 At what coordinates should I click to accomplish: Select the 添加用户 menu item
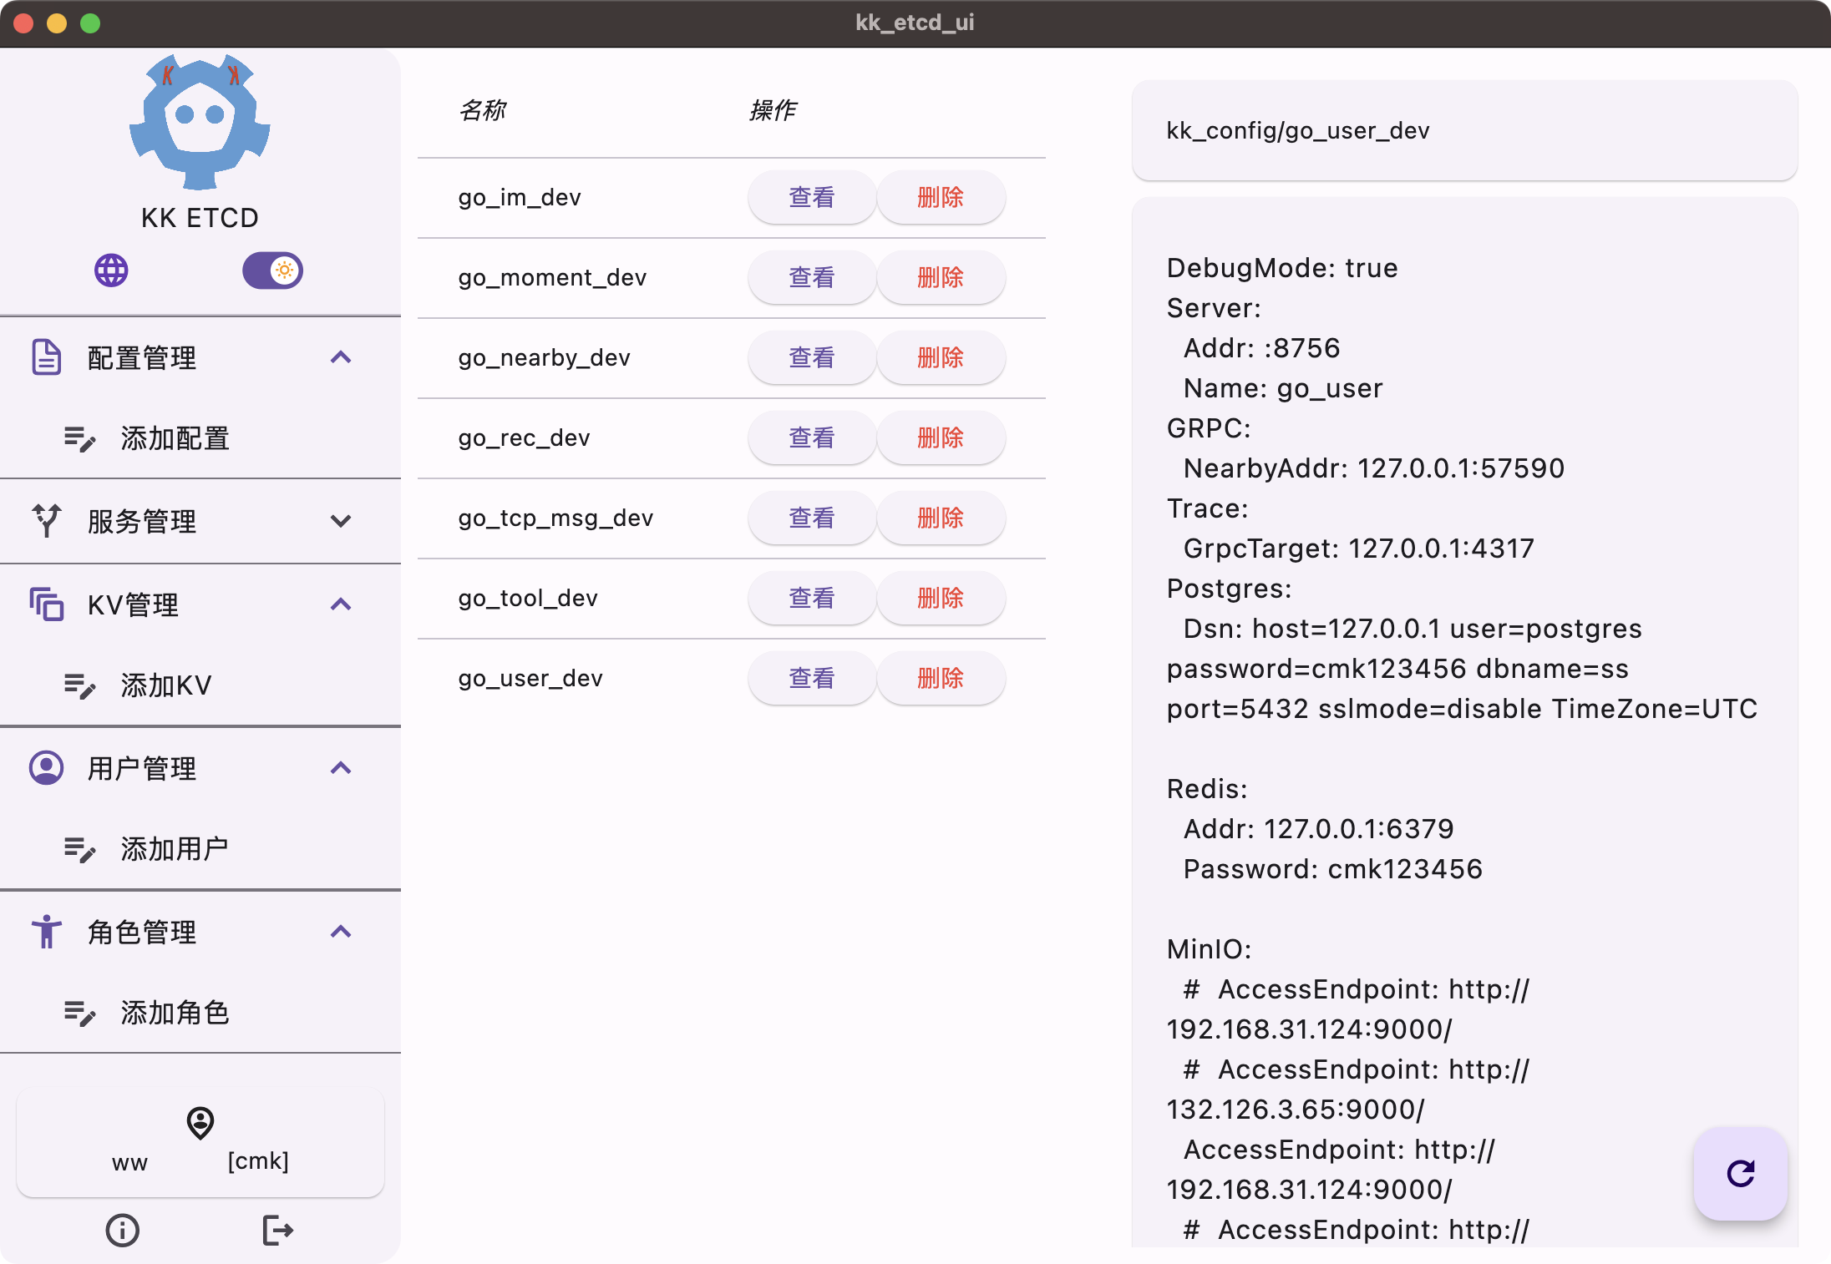175,849
